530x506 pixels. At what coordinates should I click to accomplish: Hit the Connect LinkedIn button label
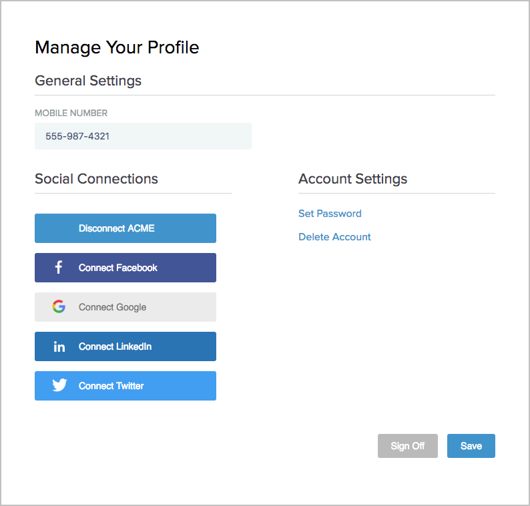pyautogui.click(x=115, y=346)
